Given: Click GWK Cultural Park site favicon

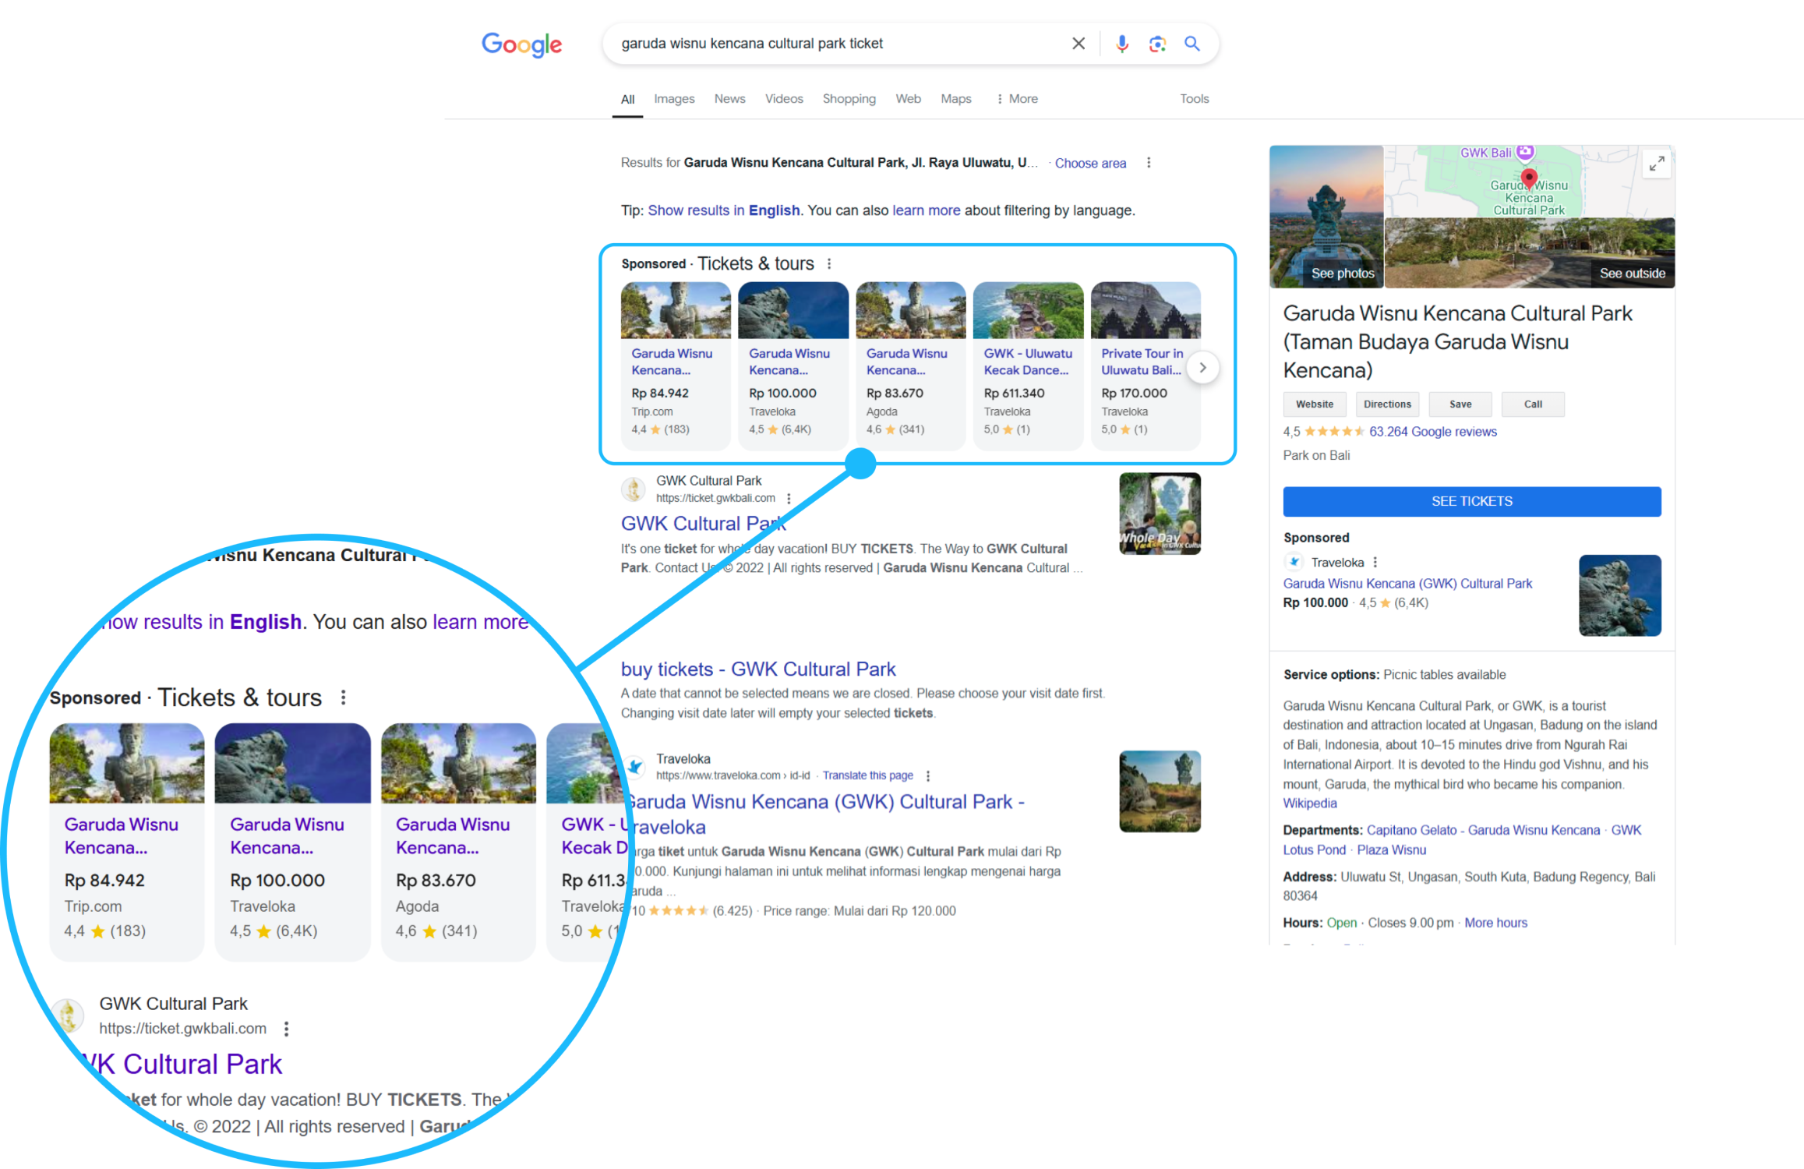Looking at the screenshot, I should pos(634,489).
